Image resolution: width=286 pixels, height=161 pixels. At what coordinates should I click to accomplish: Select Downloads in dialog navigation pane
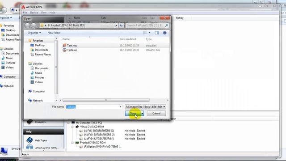42,50
